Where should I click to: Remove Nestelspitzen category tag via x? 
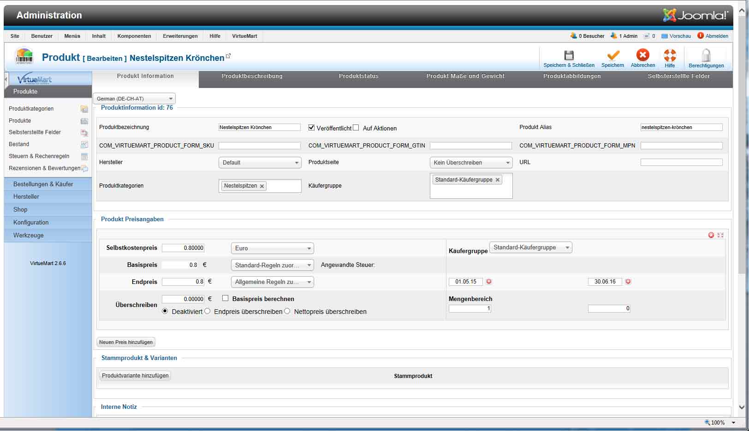262,186
